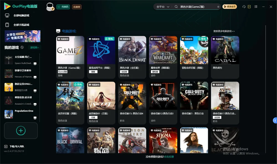Viewport: 277px width, 164px height.
Task: Select 太空战舰 Space Hulk in my games
Action: (21, 60)
